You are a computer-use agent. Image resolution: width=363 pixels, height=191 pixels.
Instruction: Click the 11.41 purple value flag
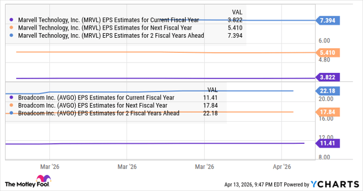pos(328,143)
